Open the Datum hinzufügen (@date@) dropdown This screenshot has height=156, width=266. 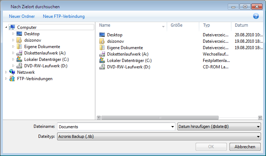tap(219, 126)
